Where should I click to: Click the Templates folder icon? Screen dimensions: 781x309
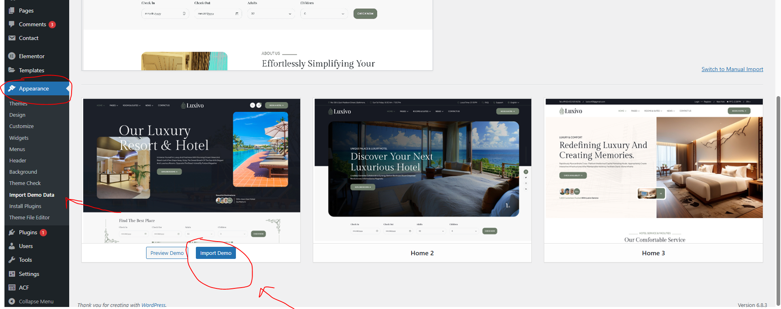[12, 70]
